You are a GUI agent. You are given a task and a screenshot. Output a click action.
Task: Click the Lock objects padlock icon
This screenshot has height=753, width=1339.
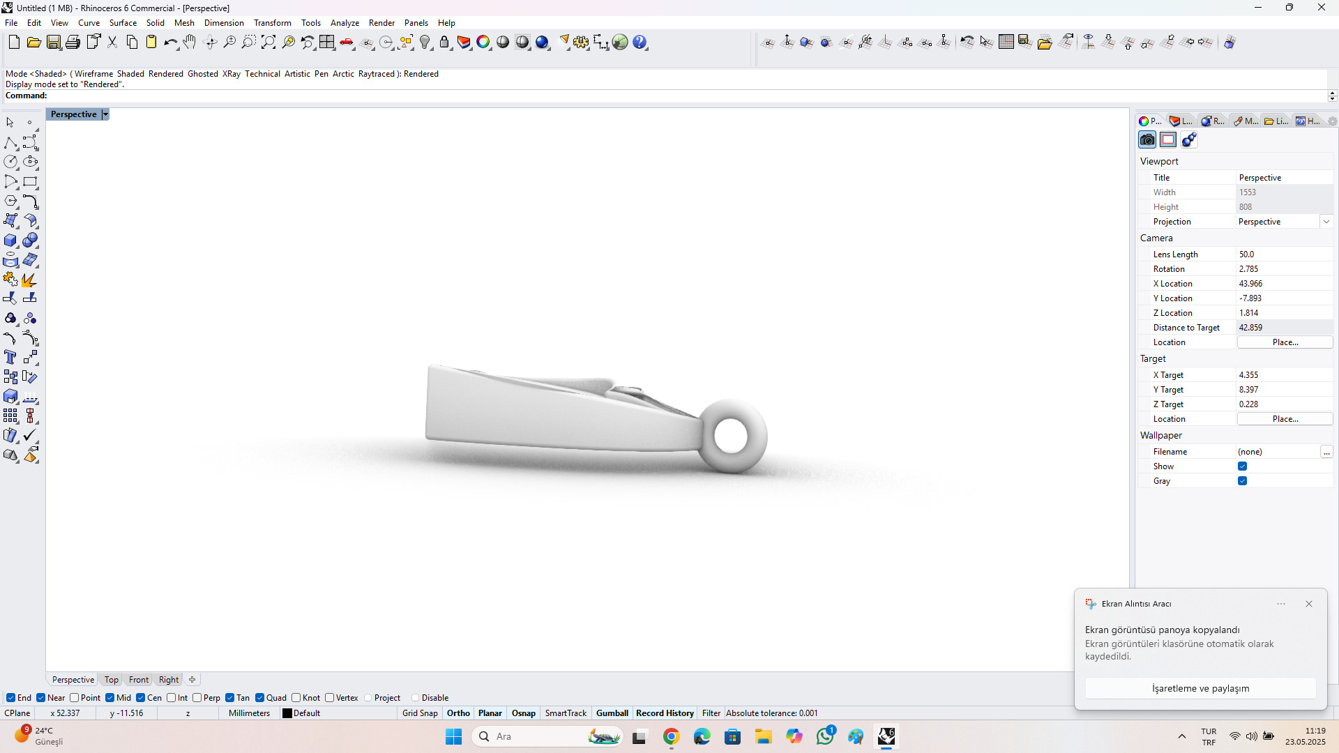[444, 43]
